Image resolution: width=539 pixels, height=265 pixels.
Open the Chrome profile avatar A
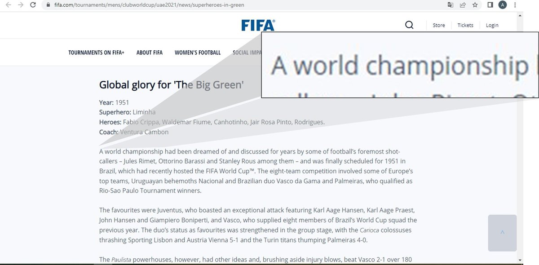point(503,5)
